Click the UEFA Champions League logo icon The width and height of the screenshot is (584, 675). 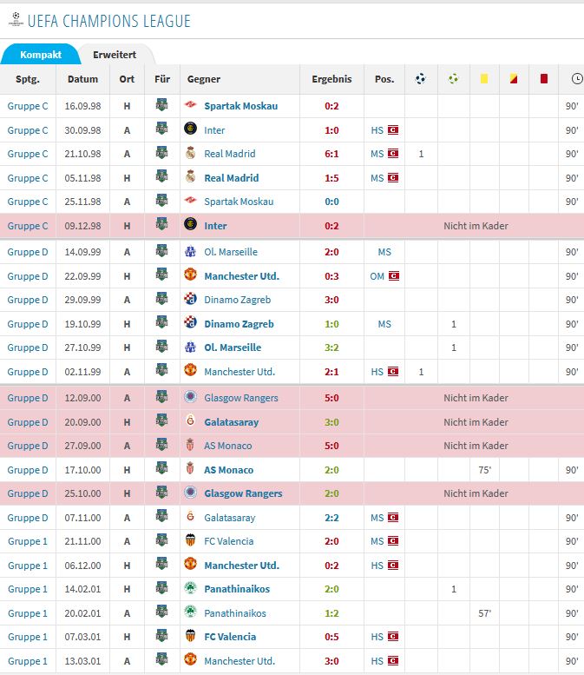click(x=14, y=19)
